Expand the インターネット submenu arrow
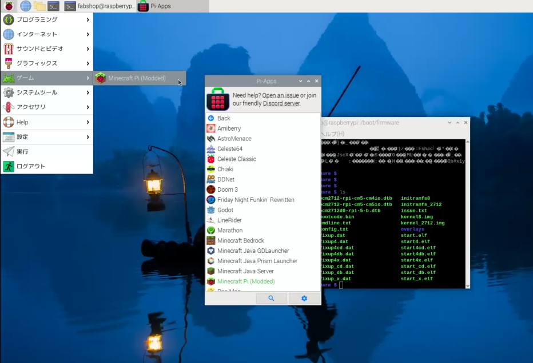Screen dimensions: 533x363 coord(87,34)
